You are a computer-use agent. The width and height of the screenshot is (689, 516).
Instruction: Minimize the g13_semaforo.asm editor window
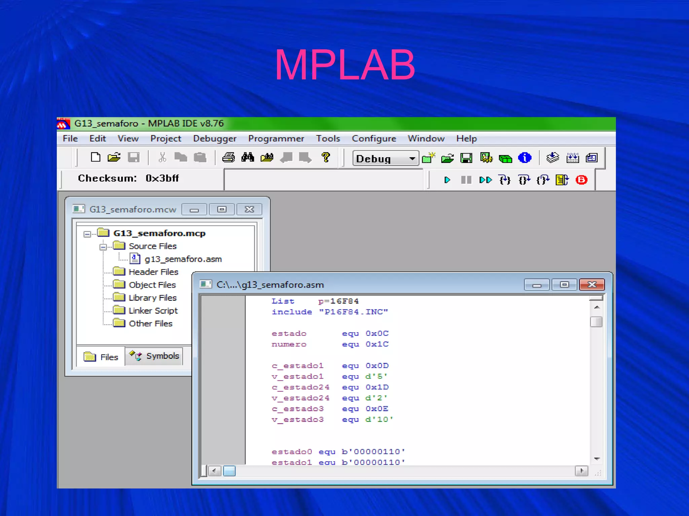pos(537,285)
